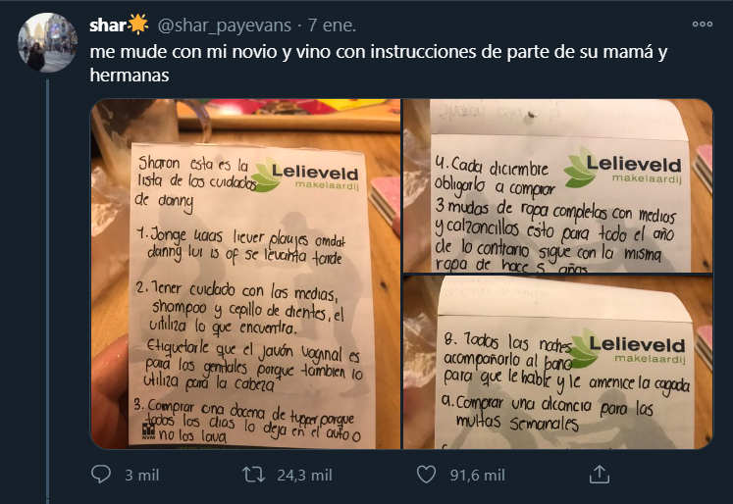
Task: Like the tweet with the heart icon
Action: pyautogui.click(x=426, y=475)
